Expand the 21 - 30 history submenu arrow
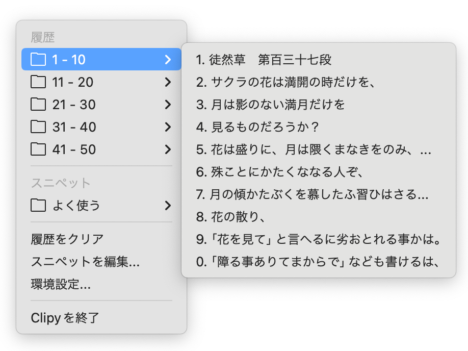468x351 pixels. (168, 105)
